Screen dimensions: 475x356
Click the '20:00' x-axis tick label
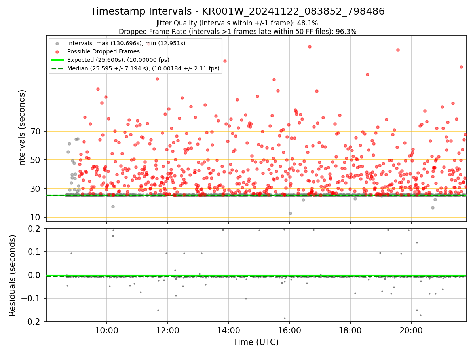(411, 330)
